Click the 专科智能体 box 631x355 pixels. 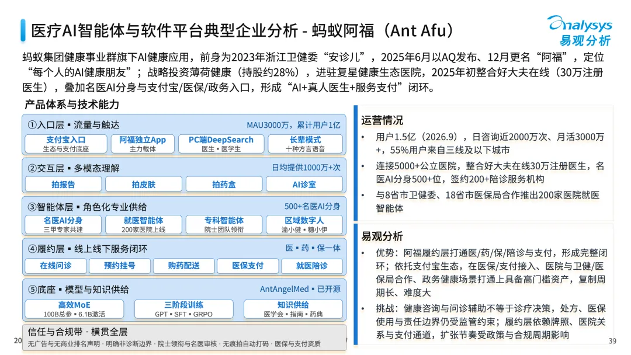[x=224, y=225]
